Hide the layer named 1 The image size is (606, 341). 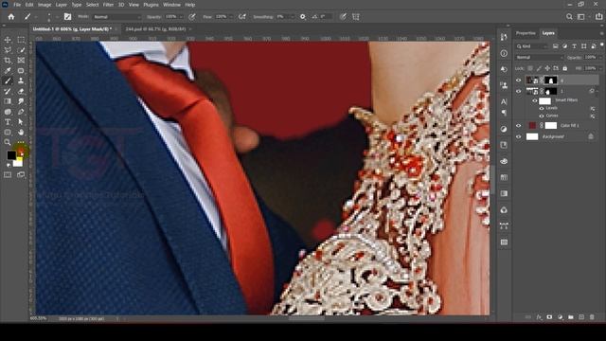(x=519, y=91)
